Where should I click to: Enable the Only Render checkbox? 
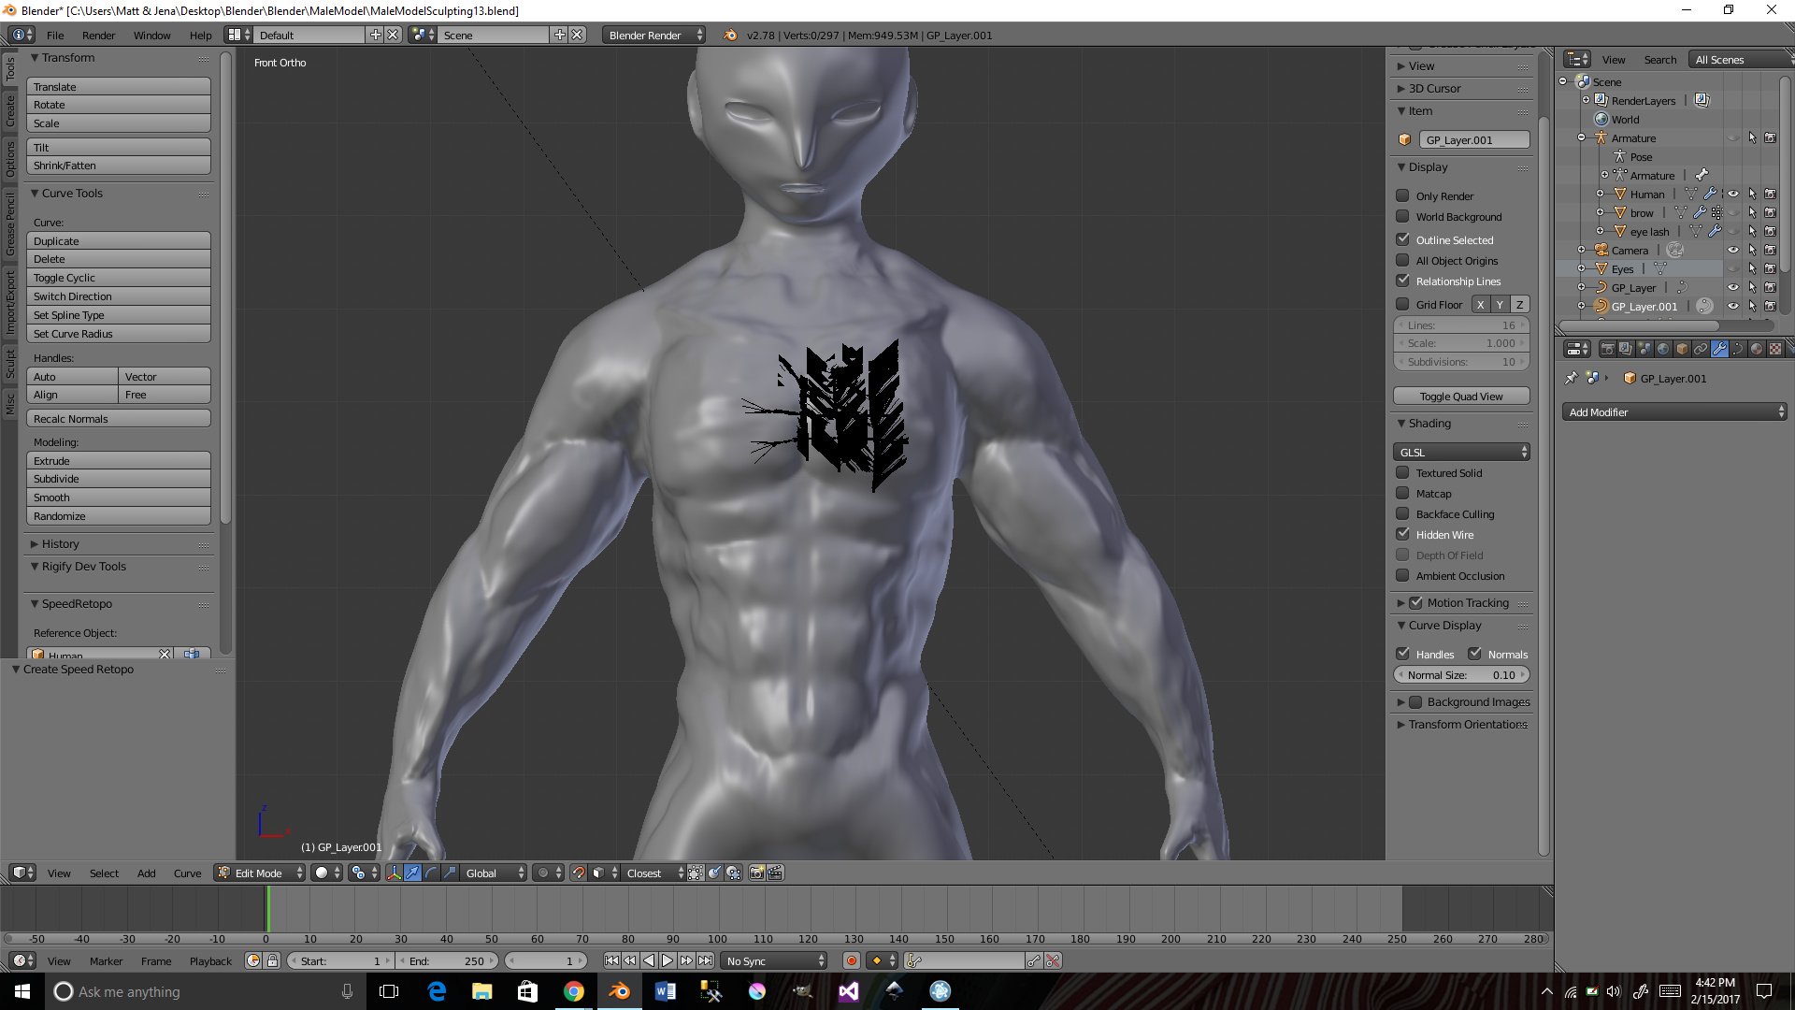1402,195
